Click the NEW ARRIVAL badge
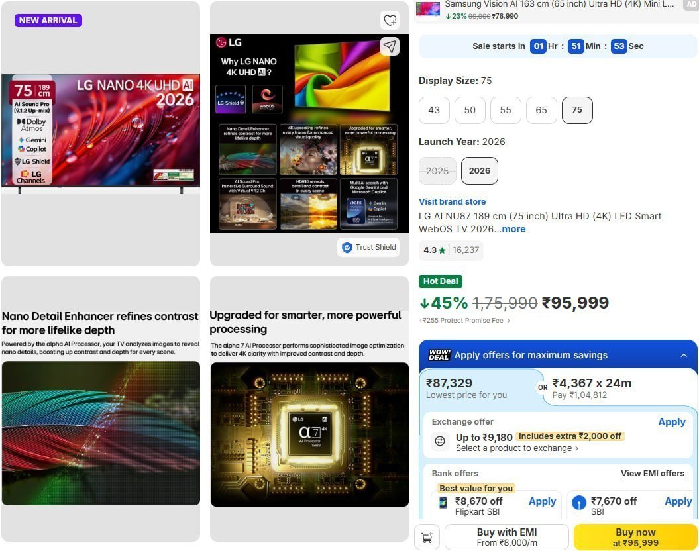 [48, 20]
